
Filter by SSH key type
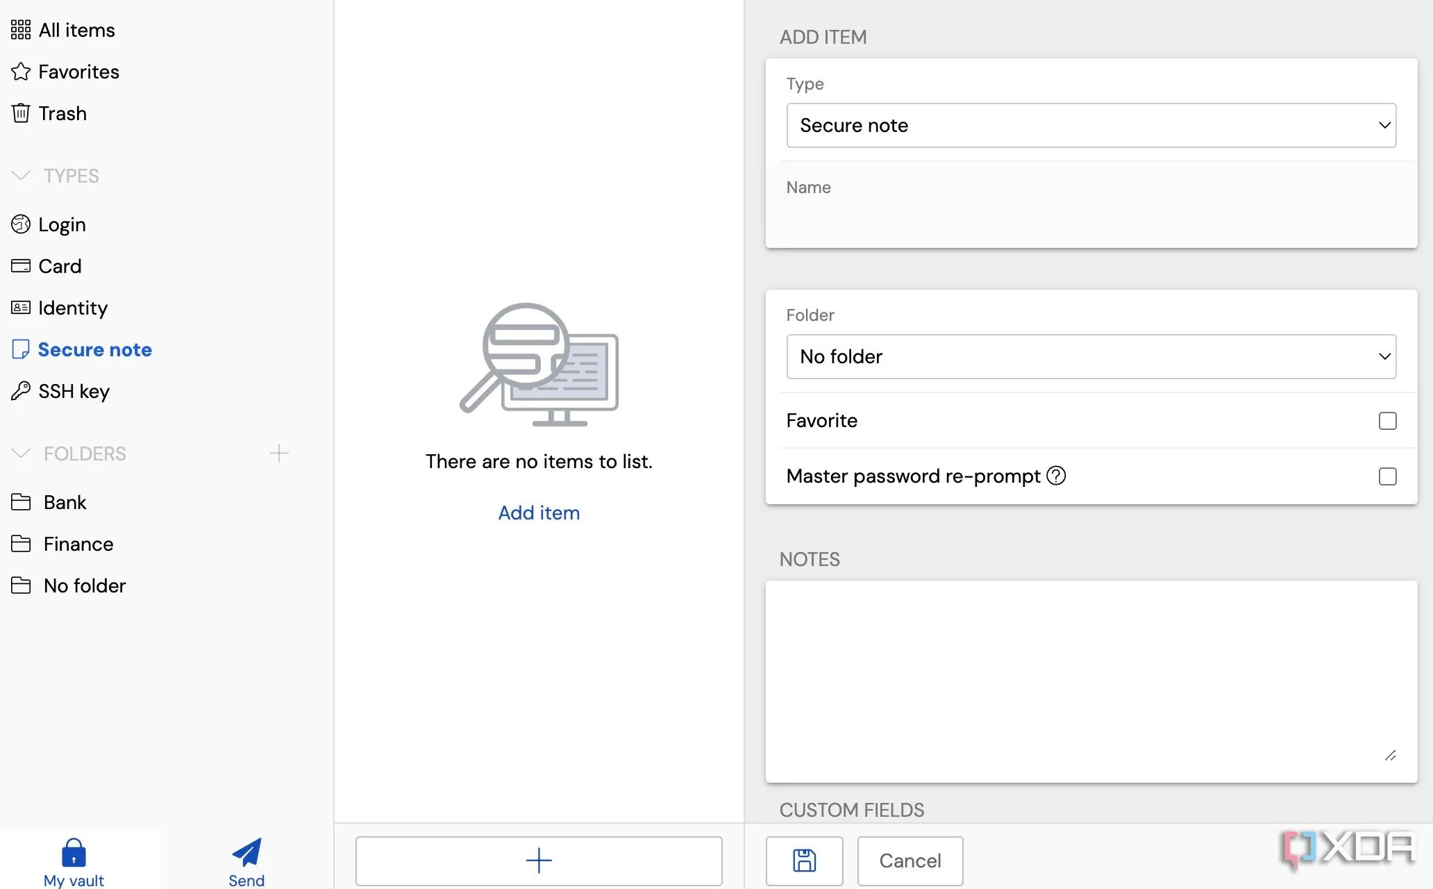pos(74,391)
